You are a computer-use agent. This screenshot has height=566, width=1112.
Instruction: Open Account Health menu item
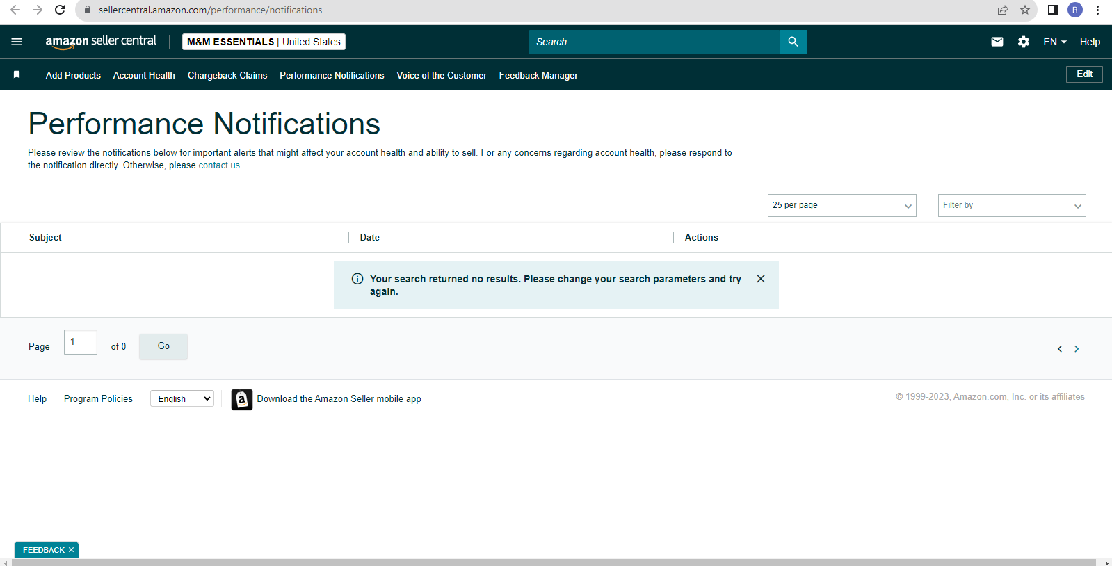[x=144, y=75]
